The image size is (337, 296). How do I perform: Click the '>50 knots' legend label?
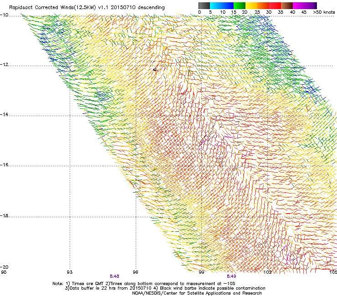tap(324, 12)
